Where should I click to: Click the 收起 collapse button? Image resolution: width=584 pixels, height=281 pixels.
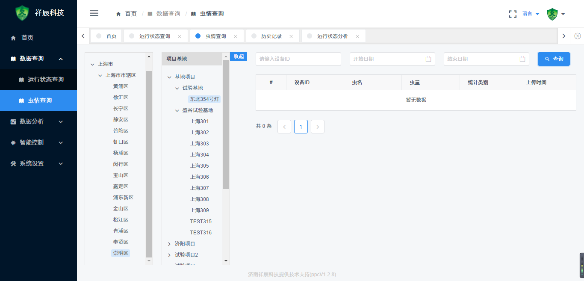[x=239, y=56]
